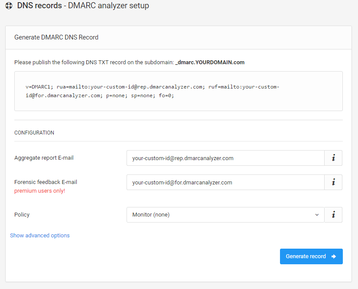The image size is (358, 289).
Task: Click the 'Generate DMARC DNS Record' heading
Action: point(56,37)
